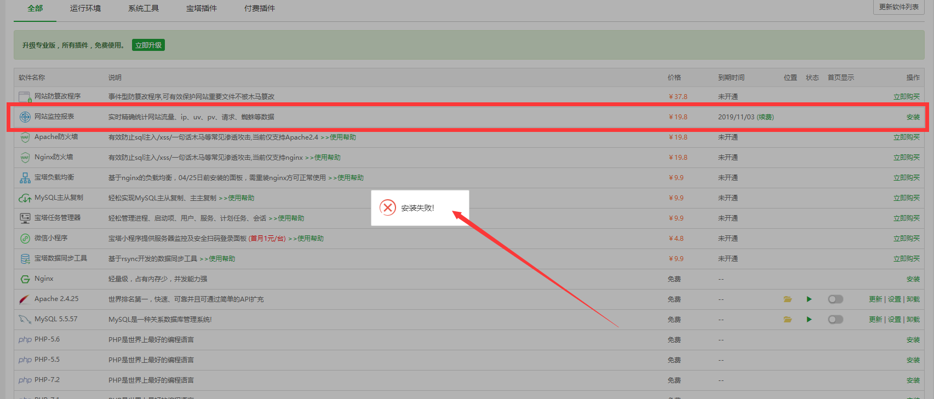Click 安装 for 网站监控报表

(x=913, y=117)
